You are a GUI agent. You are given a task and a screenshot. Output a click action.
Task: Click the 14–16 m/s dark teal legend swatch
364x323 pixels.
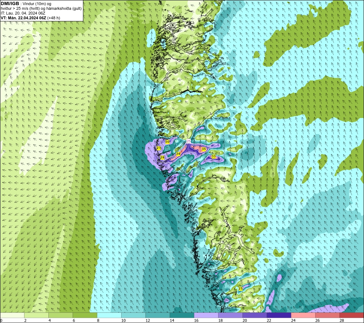(x=182, y=315)
